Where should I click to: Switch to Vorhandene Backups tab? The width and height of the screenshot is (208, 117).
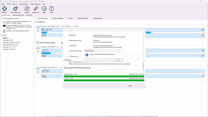(18, 15)
